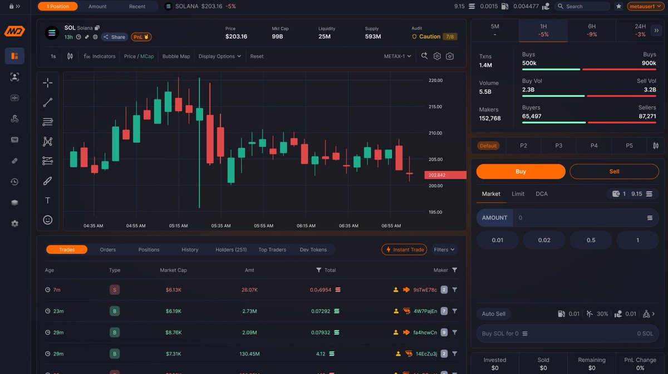Open the fx Indicators panel
Screen dimensions: 668x374
coord(99,56)
